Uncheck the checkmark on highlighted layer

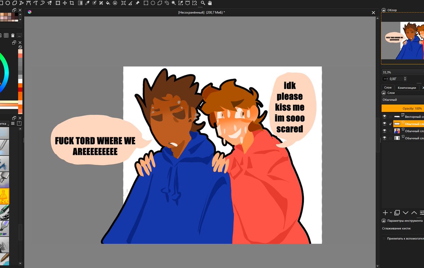click(x=390, y=124)
